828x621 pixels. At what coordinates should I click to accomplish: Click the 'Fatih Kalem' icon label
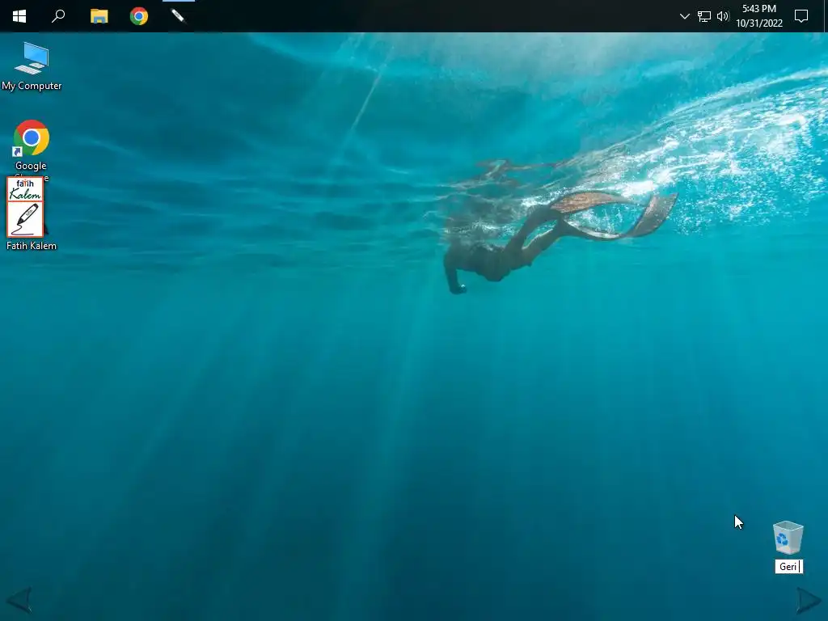(x=32, y=246)
